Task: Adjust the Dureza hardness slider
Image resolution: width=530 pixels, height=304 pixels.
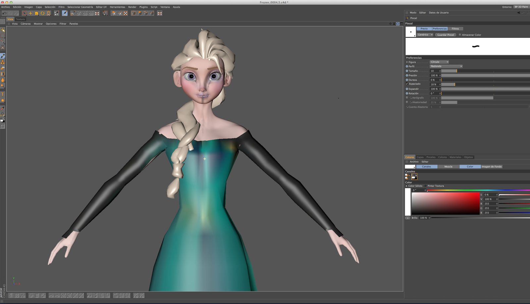Action: pos(485,80)
